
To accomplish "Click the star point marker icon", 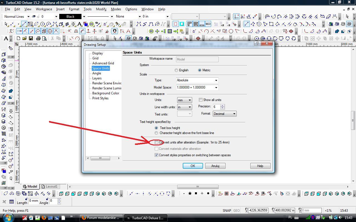I will click(190, 193).
